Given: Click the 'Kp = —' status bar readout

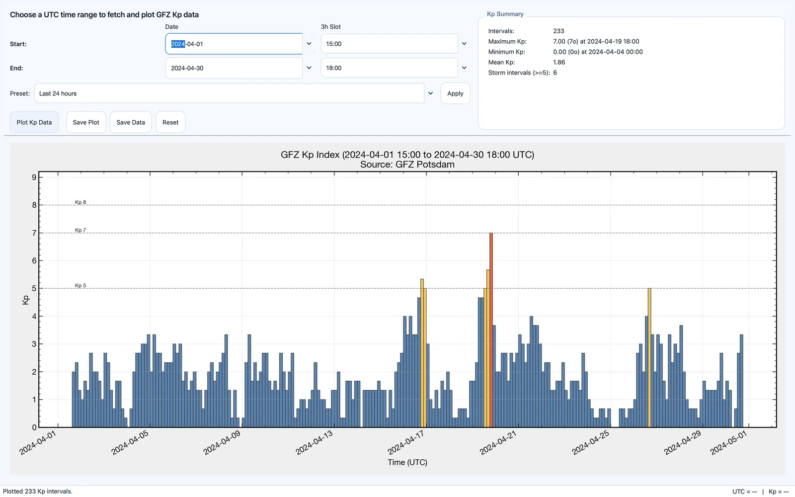Looking at the screenshot, I should [x=779, y=492].
